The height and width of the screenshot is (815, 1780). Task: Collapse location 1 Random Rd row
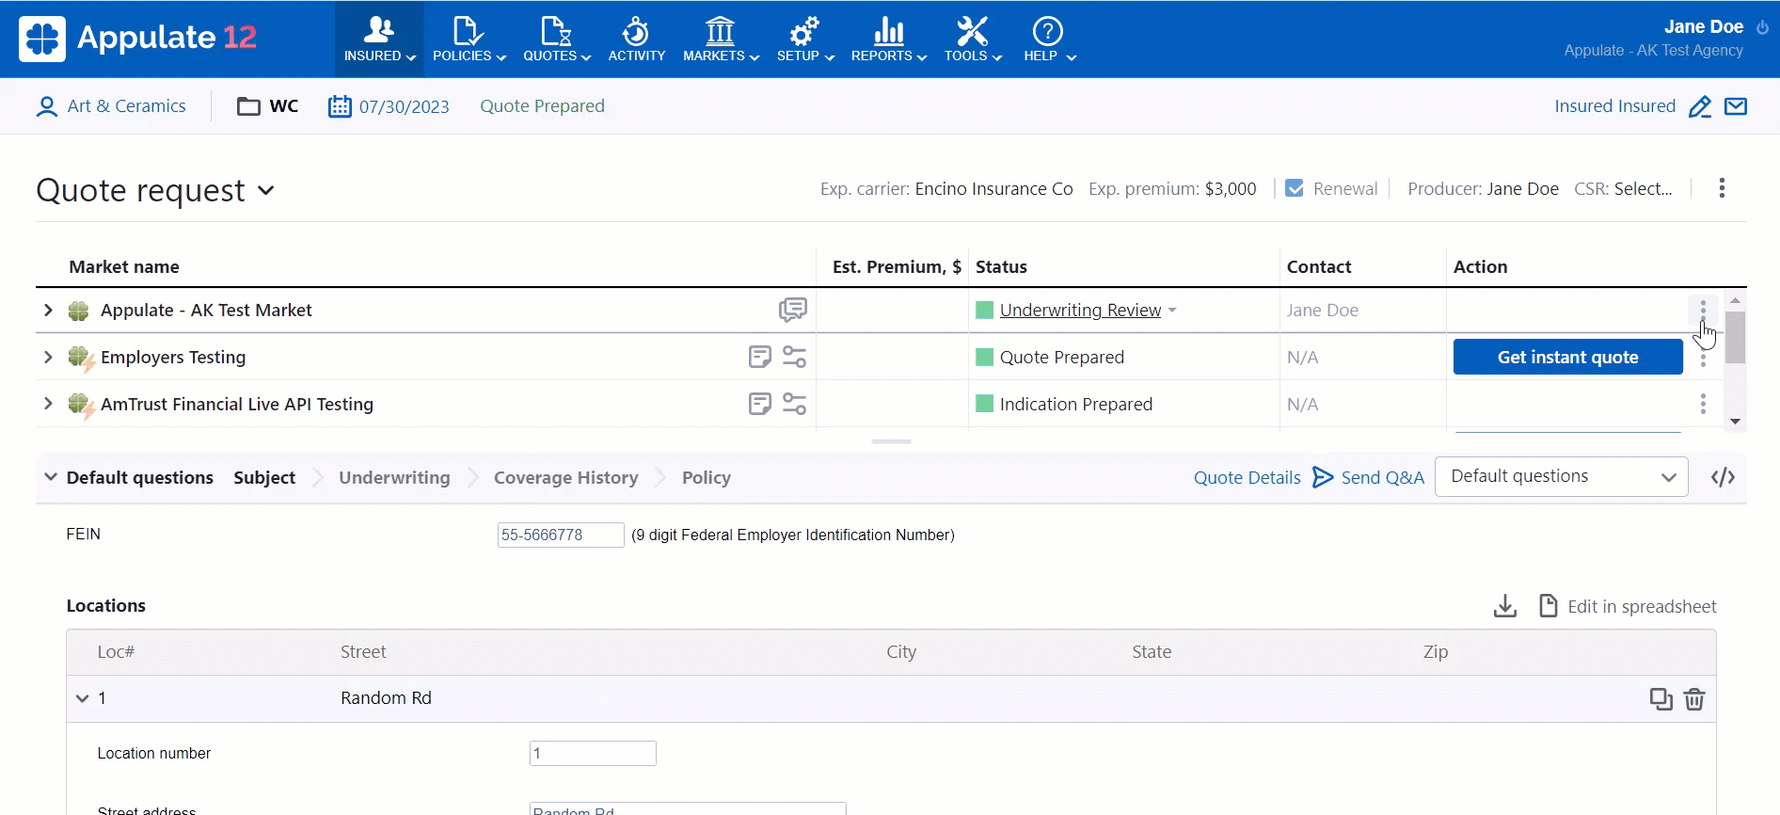click(x=83, y=698)
